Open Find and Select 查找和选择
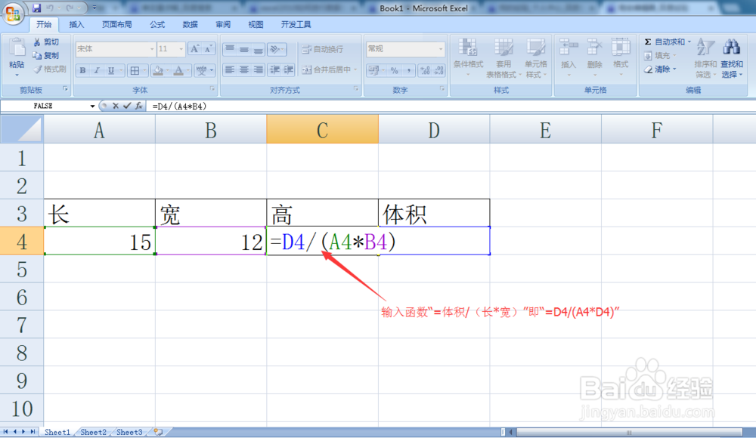 [x=731, y=58]
